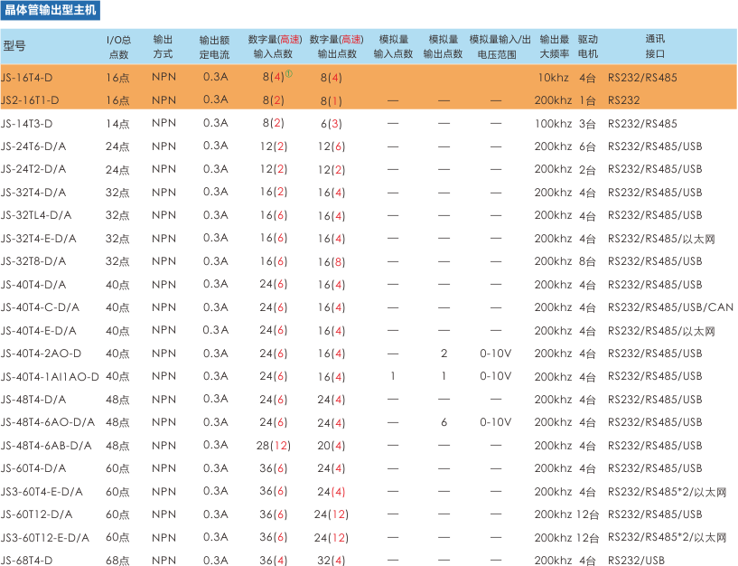Click RS232/RS485*2/以太网 in JS3-60T4-E-D/A row
The height and width of the screenshot is (566, 738).
(667, 492)
